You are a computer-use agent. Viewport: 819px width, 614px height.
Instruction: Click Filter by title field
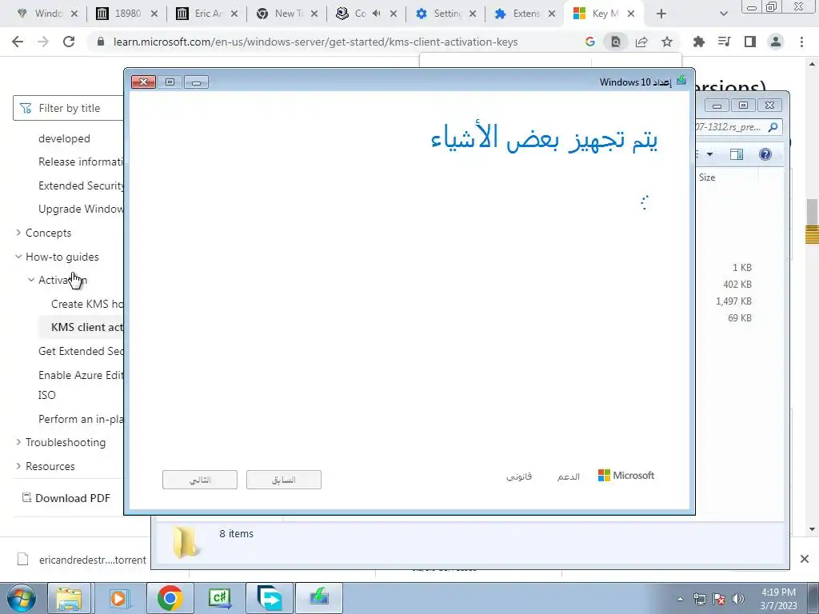(69, 108)
